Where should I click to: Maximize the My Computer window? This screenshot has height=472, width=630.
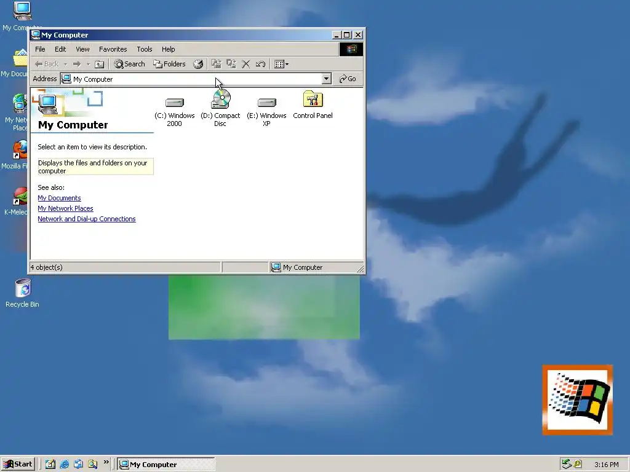347,35
